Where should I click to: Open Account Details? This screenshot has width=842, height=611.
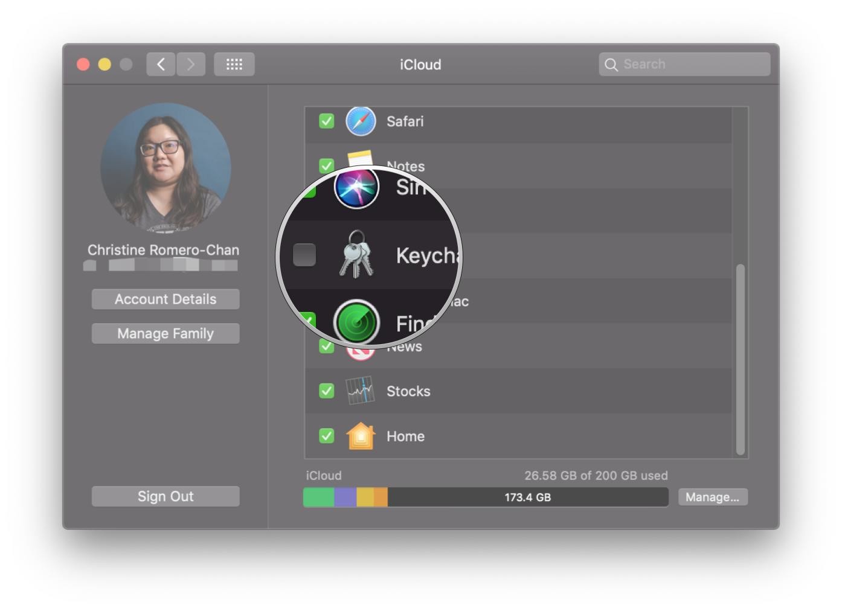click(x=166, y=299)
